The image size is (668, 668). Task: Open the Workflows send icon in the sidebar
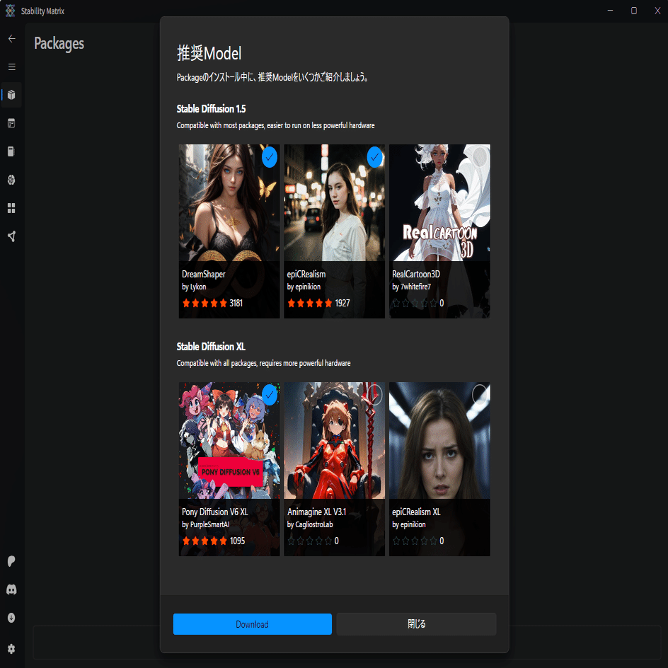click(11, 236)
